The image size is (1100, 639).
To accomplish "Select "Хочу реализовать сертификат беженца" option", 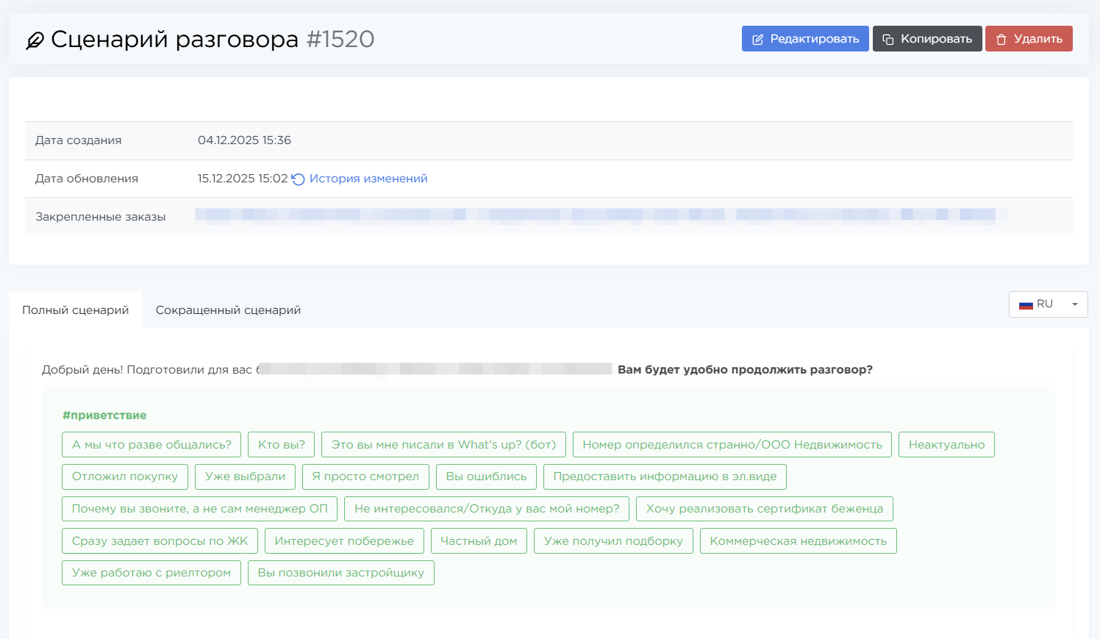I will (x=764, y=509).
